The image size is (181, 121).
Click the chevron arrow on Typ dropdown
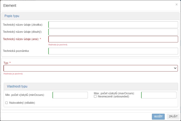tap(175, 68)
